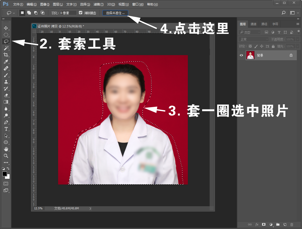Hide the 背景 layer with eye icon
302x229 pixels.
pos(242,55)
